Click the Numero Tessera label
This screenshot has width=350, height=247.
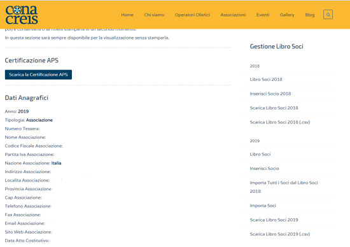click(x=22, y=129)
